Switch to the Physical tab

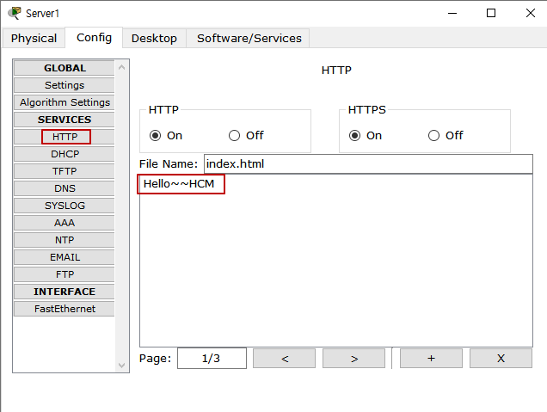(x=34, y=38)
